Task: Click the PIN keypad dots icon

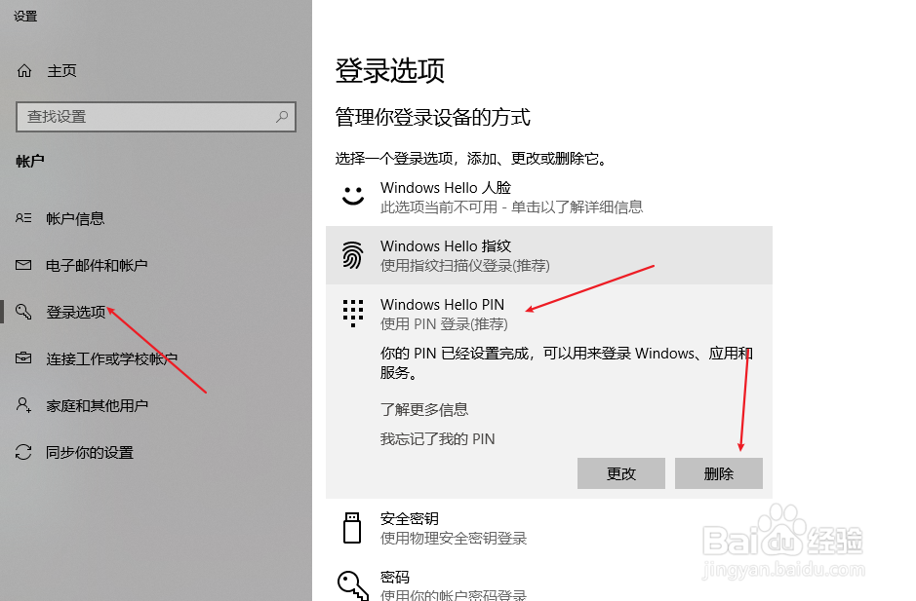Action: 353,314
